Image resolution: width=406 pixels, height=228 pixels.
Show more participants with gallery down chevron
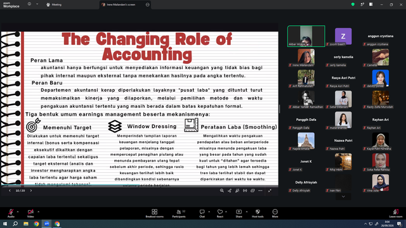[343, 197]
